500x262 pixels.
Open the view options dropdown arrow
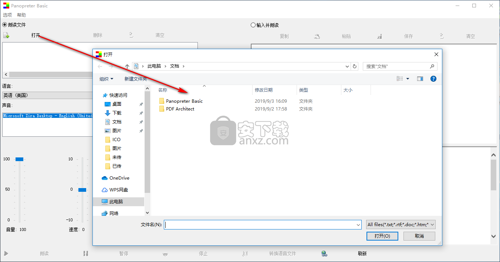pos(408,79)
